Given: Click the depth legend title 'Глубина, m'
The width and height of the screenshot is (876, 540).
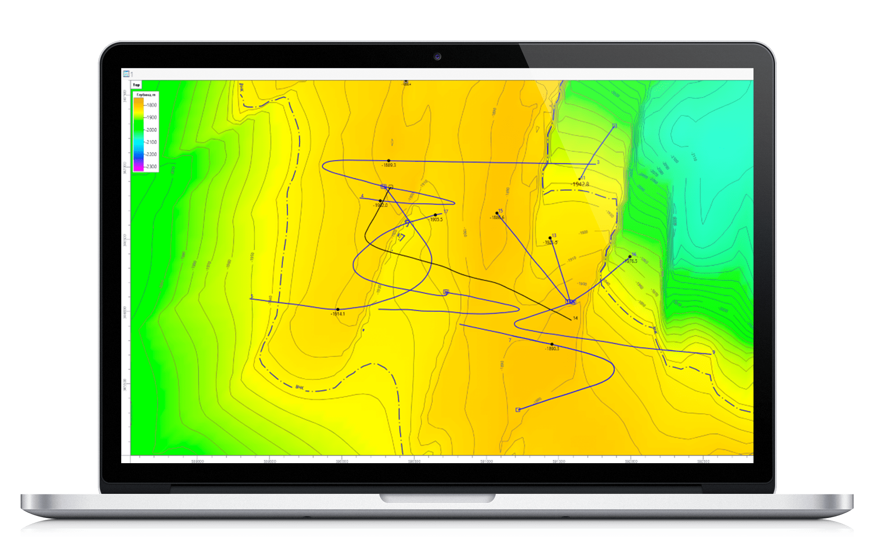Looking at the screenshot, I should click(146, 95).
